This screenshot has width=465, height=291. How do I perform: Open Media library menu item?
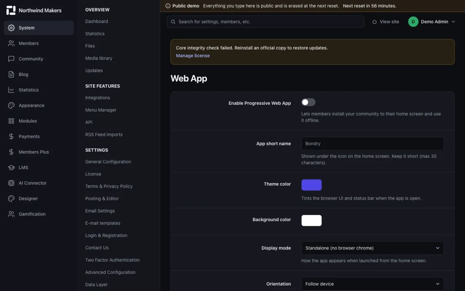click(99, 58)
